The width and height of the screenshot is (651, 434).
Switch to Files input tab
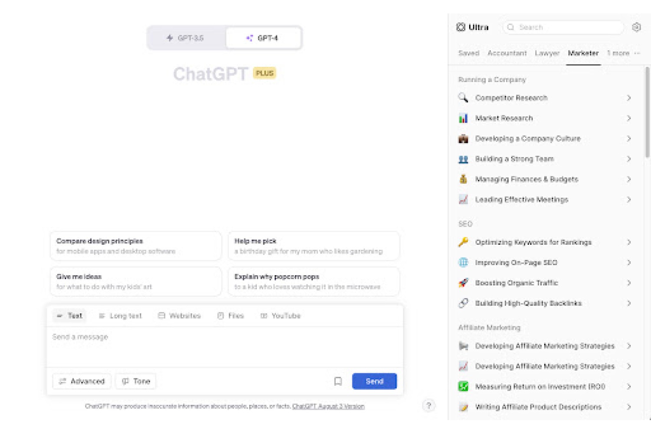(230, 316)
